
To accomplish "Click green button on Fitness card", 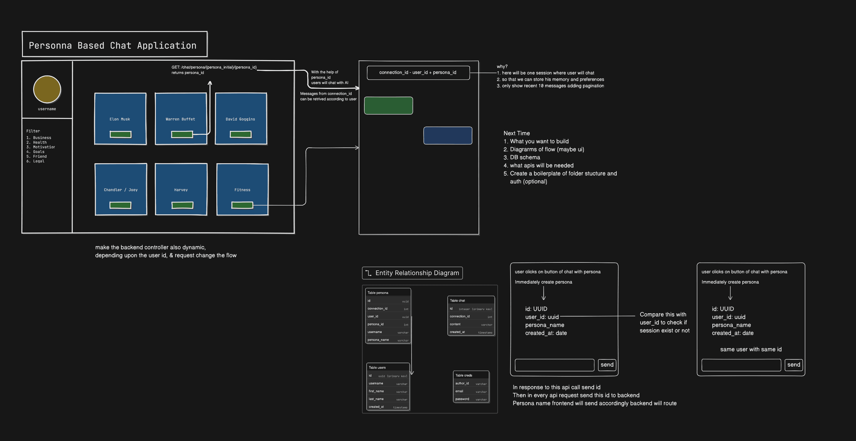I will (242, 205).
